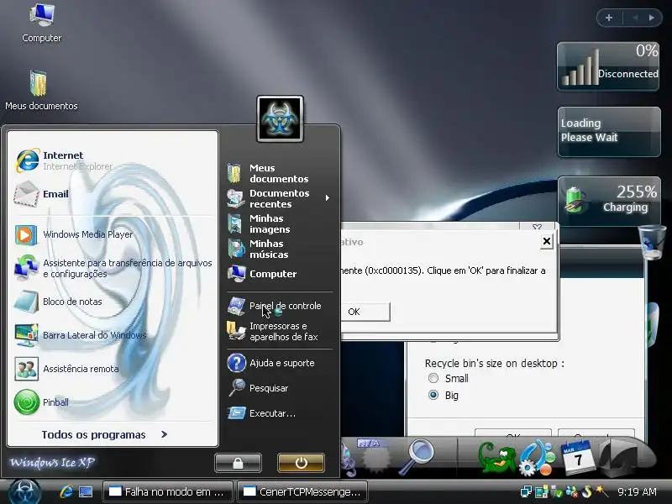The image size is (672, 504).
Task: Click network monitors tray icon
Action: pos(526,491)
